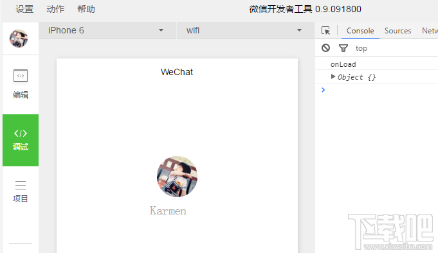Expand the Object {} console entry

click(x=333, y=76)
